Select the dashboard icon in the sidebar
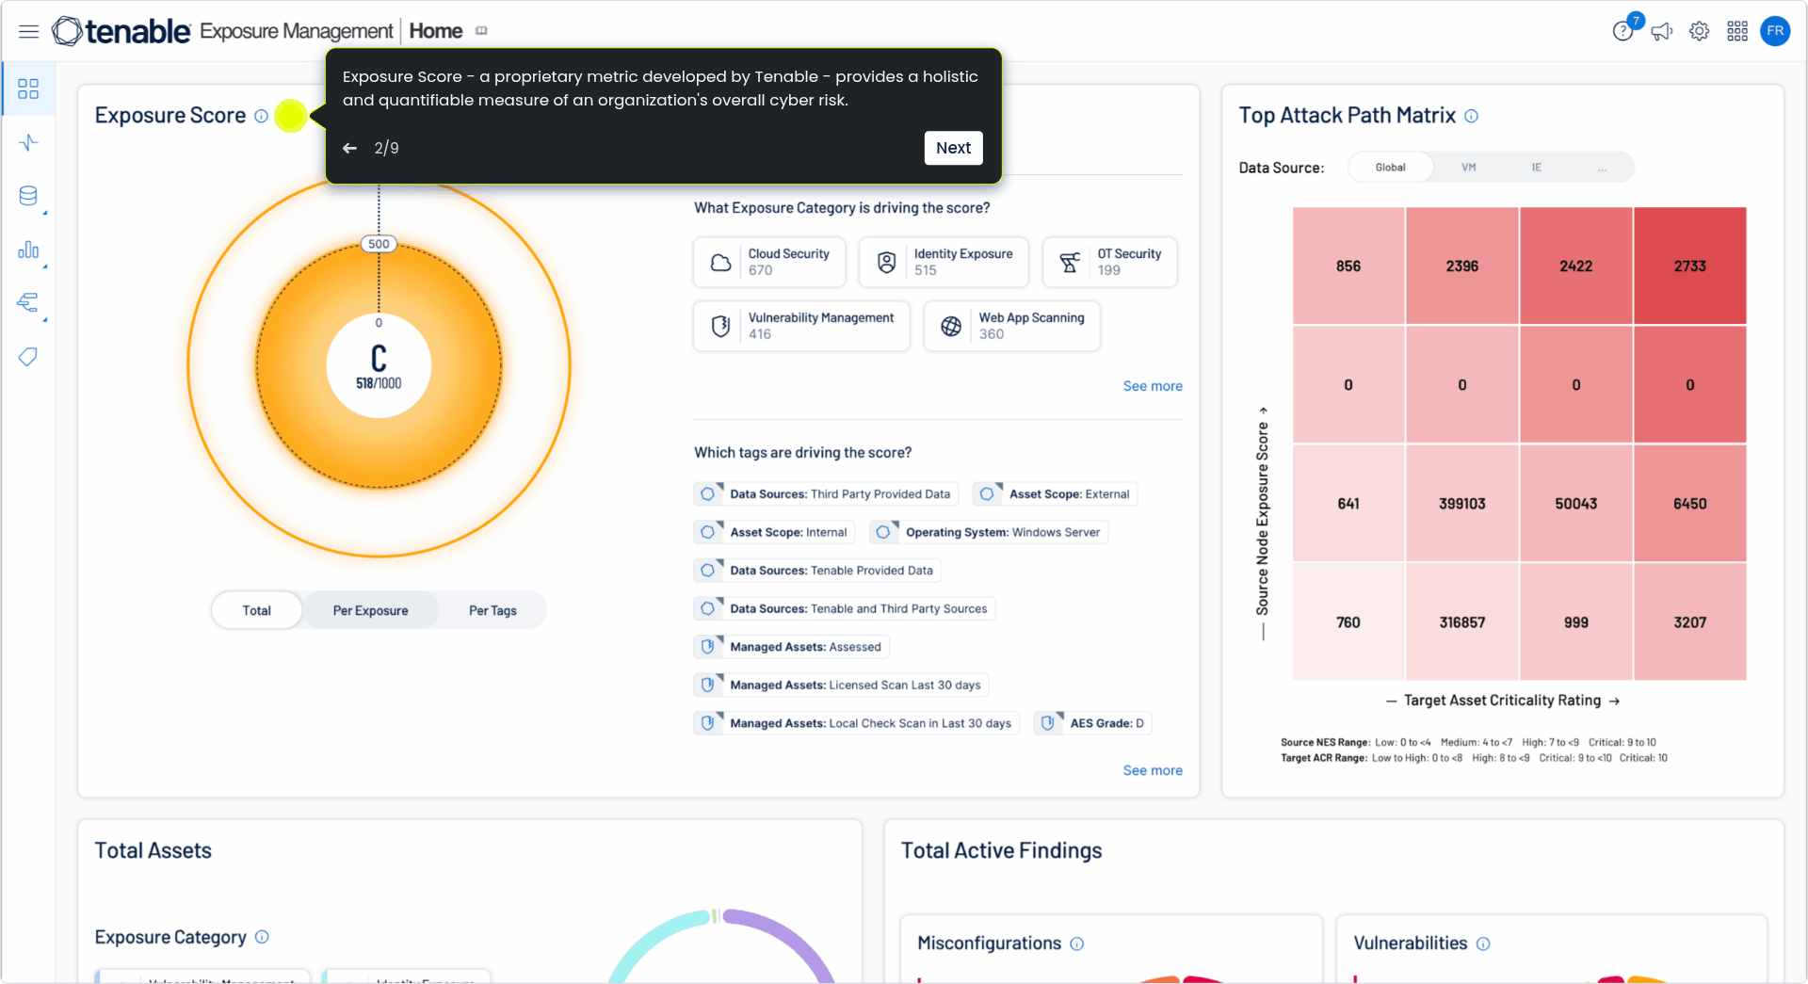This screenshot has height=984, width=1808. (28, 89)
